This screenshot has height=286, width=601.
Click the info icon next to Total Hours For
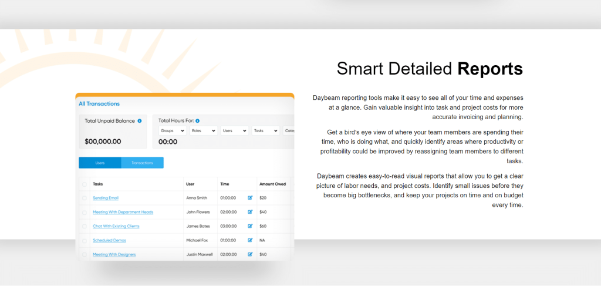197,121
